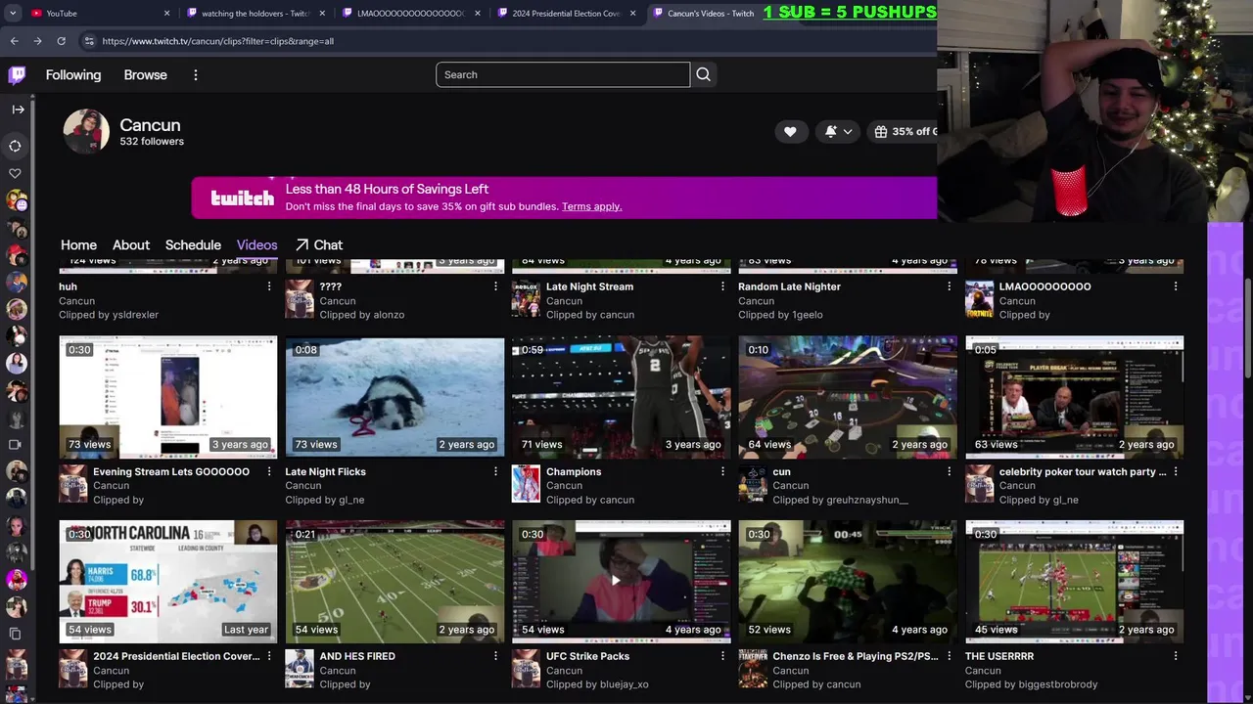Follow Cancun with the heart icon
The height and width of the screenshot is (704, 1253).
tap(790, 131)
